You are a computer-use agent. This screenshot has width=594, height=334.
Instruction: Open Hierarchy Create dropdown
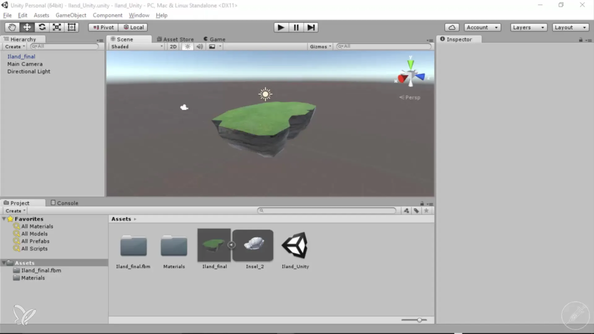(x=15, y=46)
